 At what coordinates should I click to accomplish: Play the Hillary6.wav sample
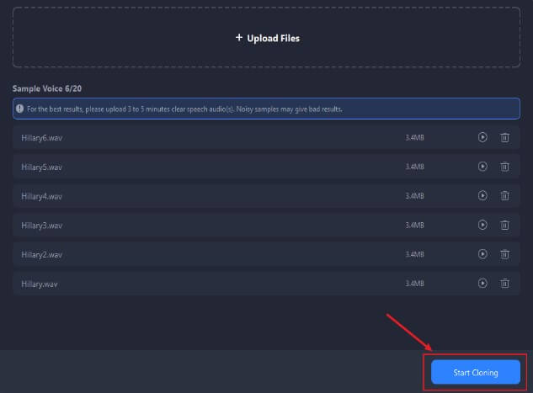coord(482,137)
